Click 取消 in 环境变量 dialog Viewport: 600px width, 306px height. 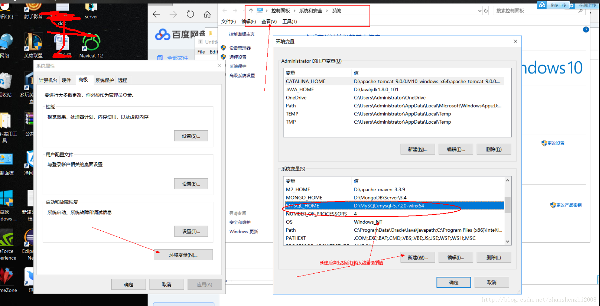(x=492, y=282)
